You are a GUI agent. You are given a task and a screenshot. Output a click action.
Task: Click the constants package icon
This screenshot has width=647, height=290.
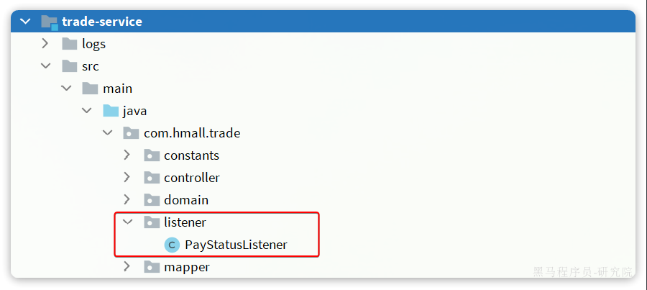coord(152,155)
